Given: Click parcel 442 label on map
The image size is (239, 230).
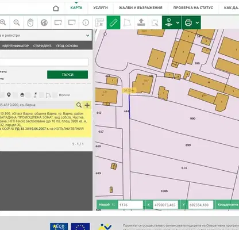Looking at the screenshot, I should point(99,113).
